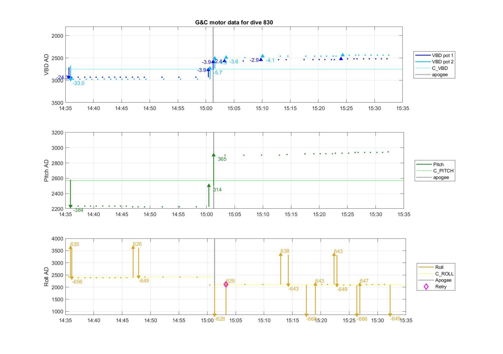The height and width of the screenshot is (354, 503).
Task: Click the '314' pitch move label
Action: point(217,190)
